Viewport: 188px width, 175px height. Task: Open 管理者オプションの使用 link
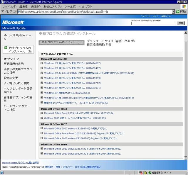[18, 99]
